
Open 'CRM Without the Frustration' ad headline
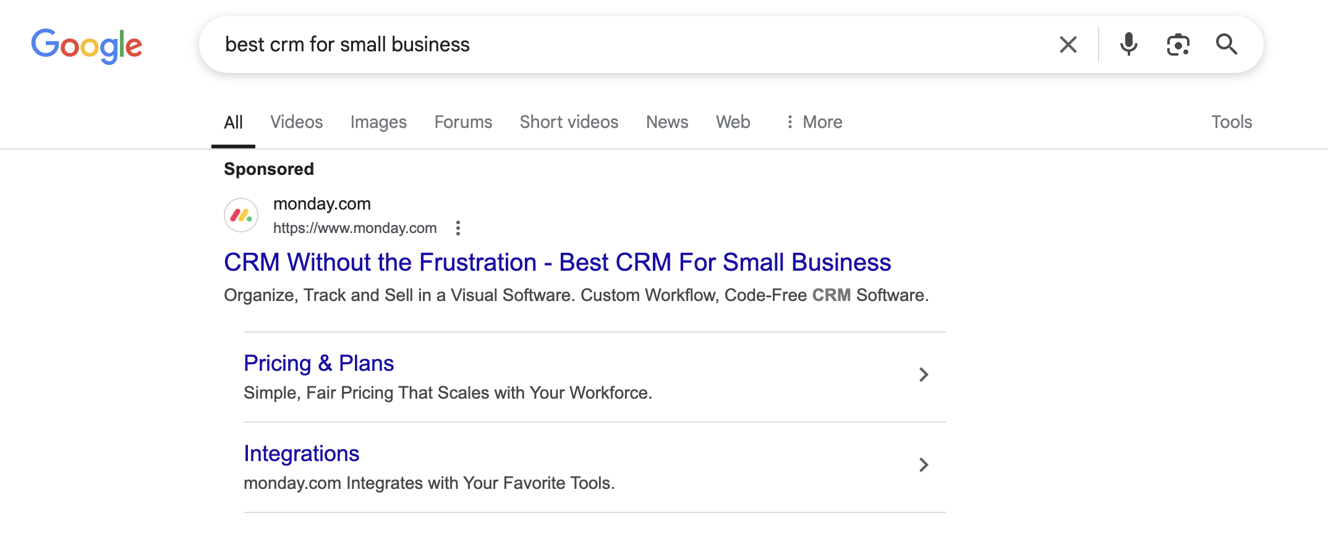click(x=558, y=262)
